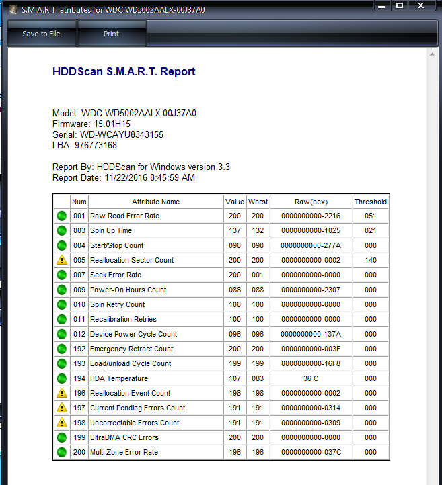The image size is (442, 485).
Task: Click green status icon for HDA Temperature
Action: click(x=62, y=378)
